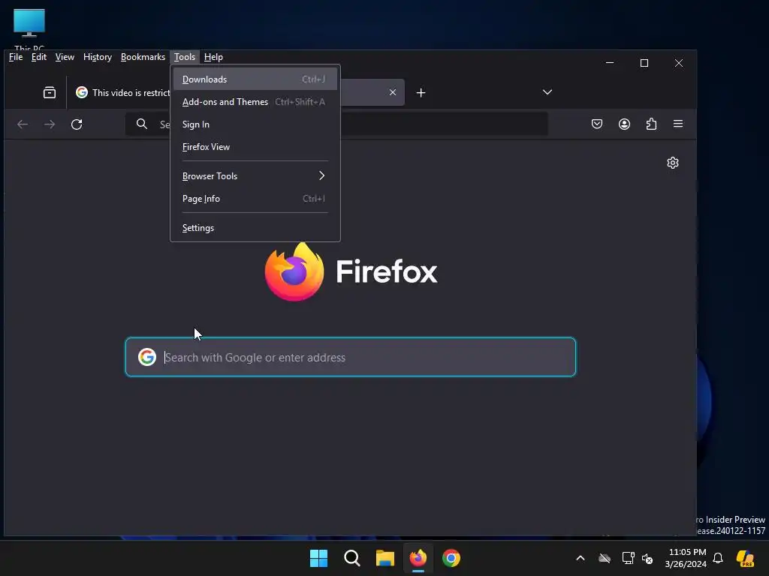Expand the Browser Tools submenu

pyautogui.click(x=255, y=175)
